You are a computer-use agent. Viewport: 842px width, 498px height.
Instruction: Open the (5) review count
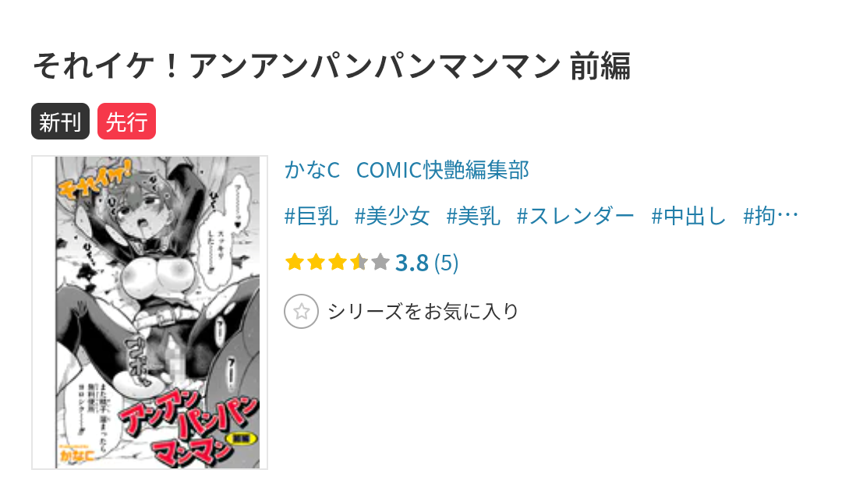pyautogui.click(x=446, y=263)
